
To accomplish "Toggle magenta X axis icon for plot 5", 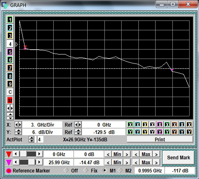I will 160,125.
